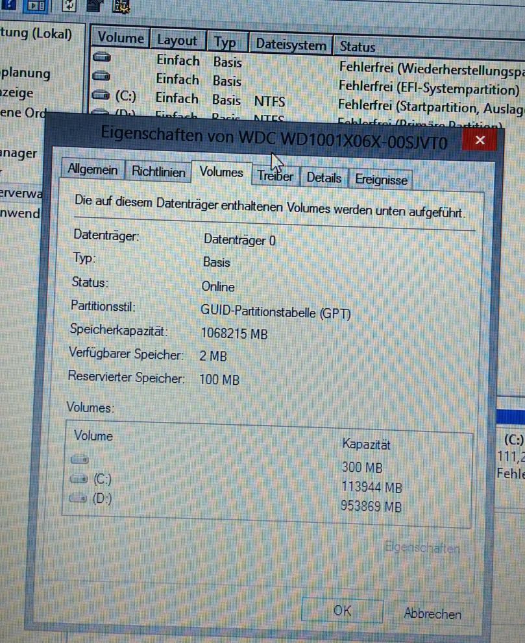Click the Speicherkapazität label
This screenshot has width=525, height=643.
click(x=119, y=330)
